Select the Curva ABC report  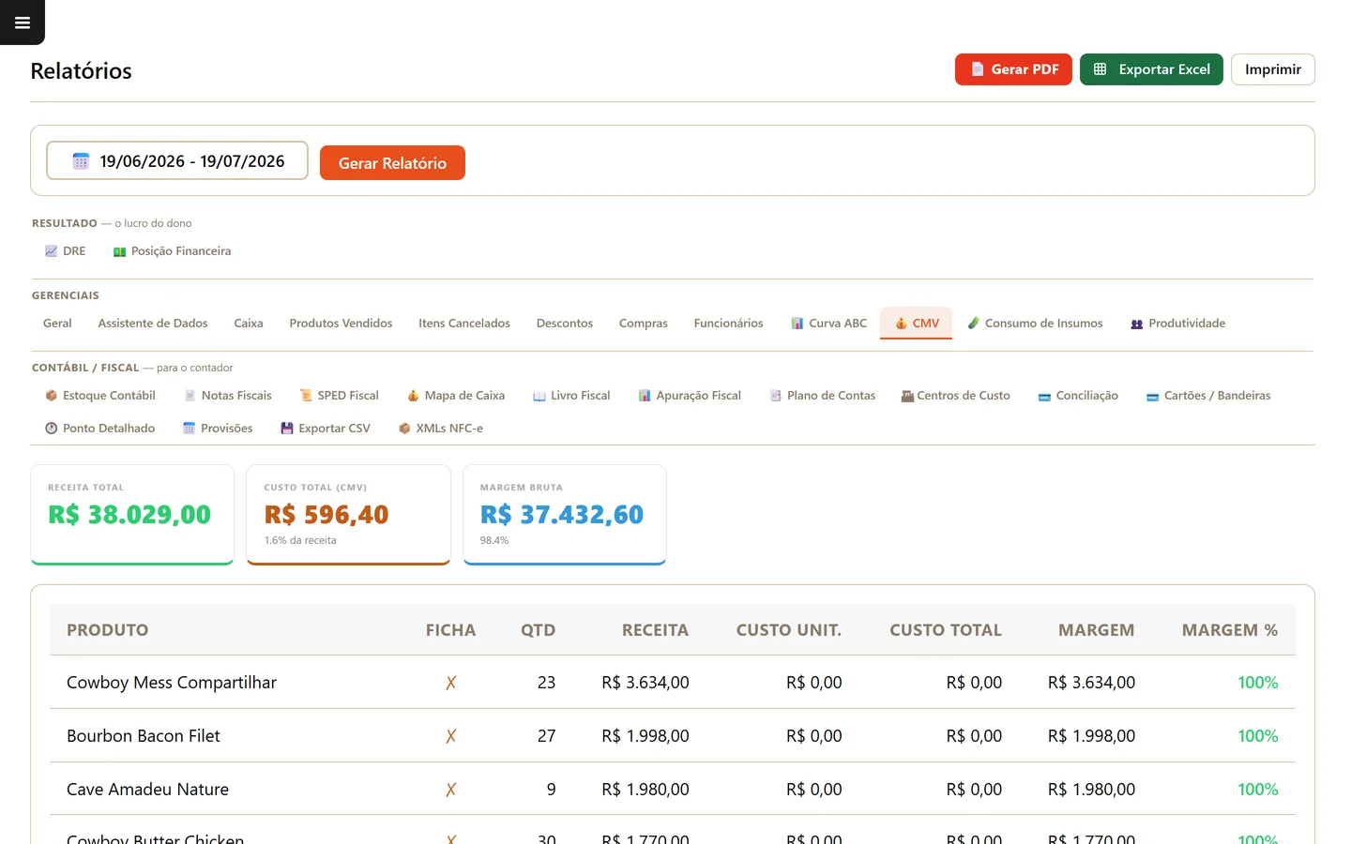click(828, 324)
